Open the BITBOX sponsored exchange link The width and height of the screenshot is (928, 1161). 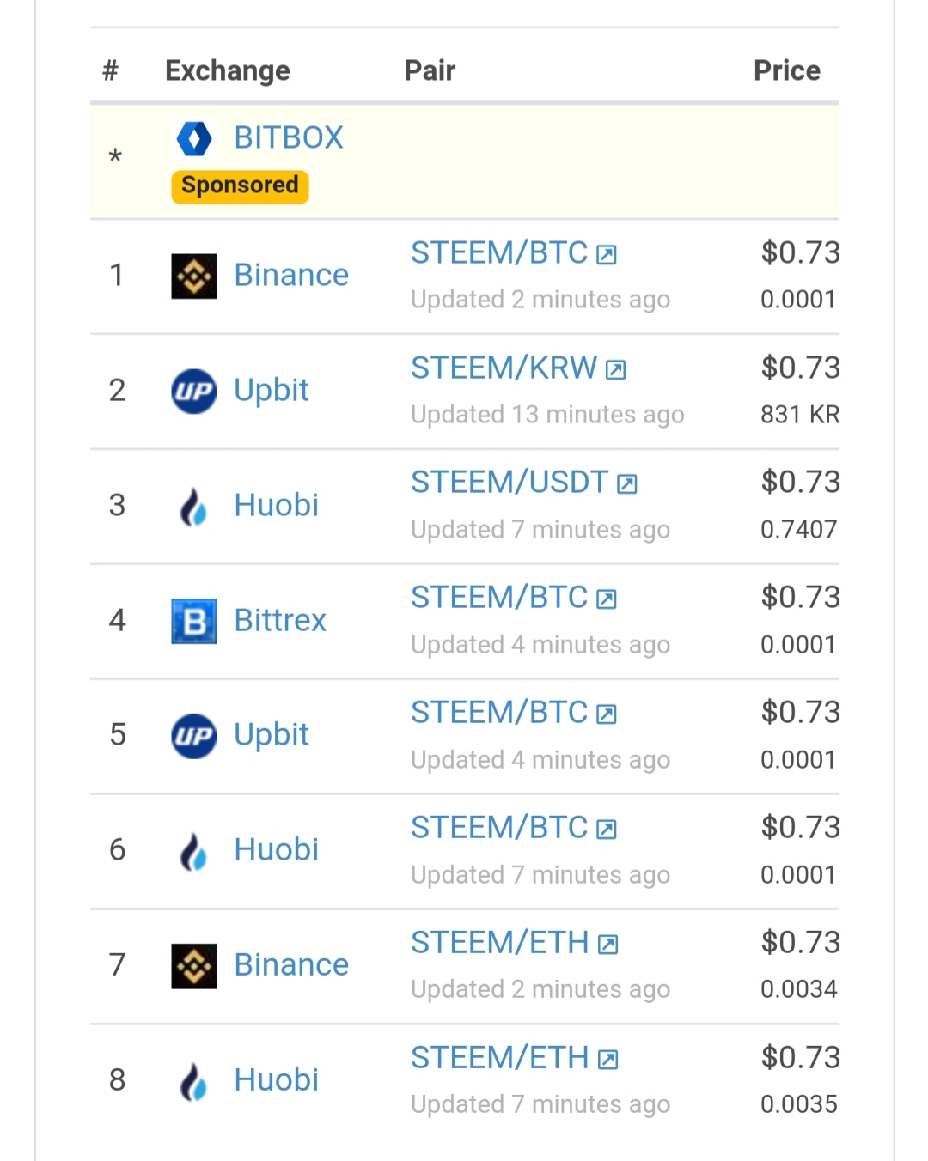289,137
